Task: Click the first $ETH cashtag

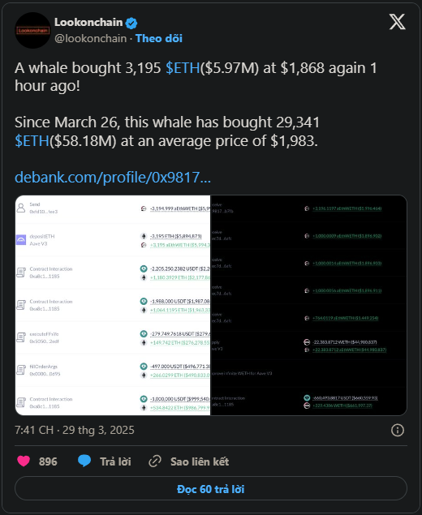Action: [x=183, y=68]
